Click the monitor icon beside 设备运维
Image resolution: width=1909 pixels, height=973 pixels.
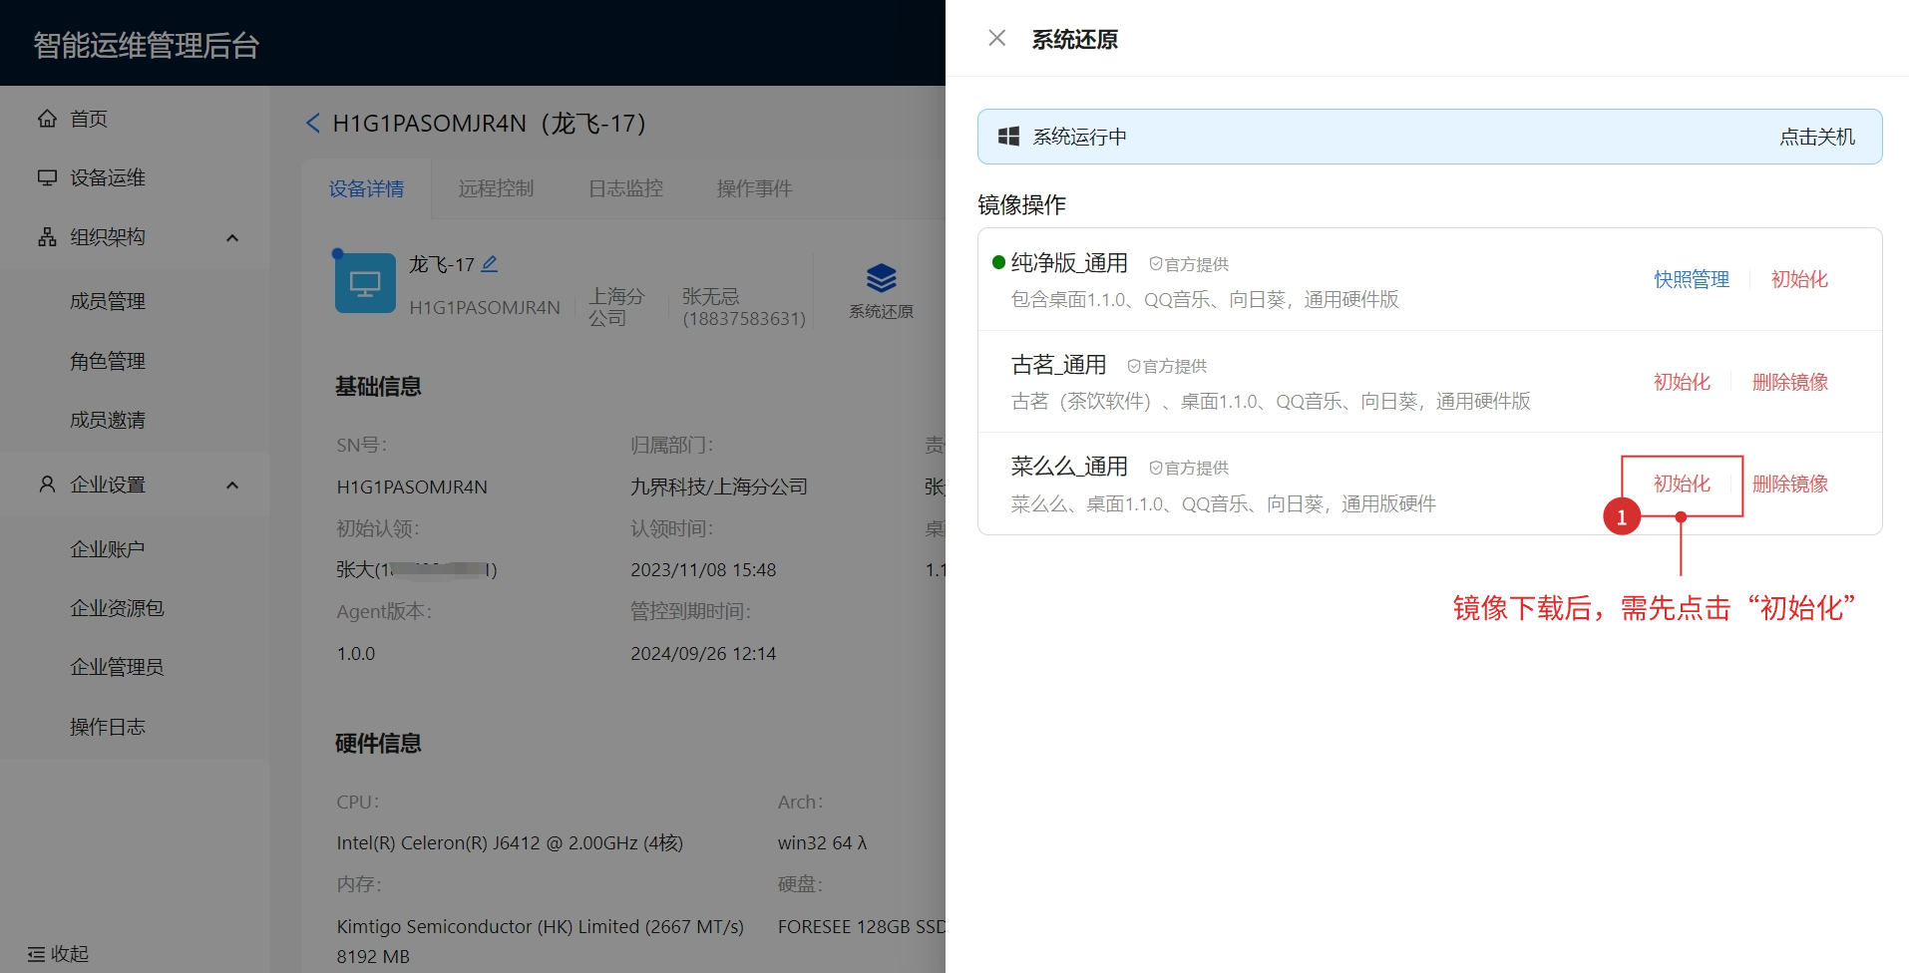pyautogui.click(x=47, y=177)
